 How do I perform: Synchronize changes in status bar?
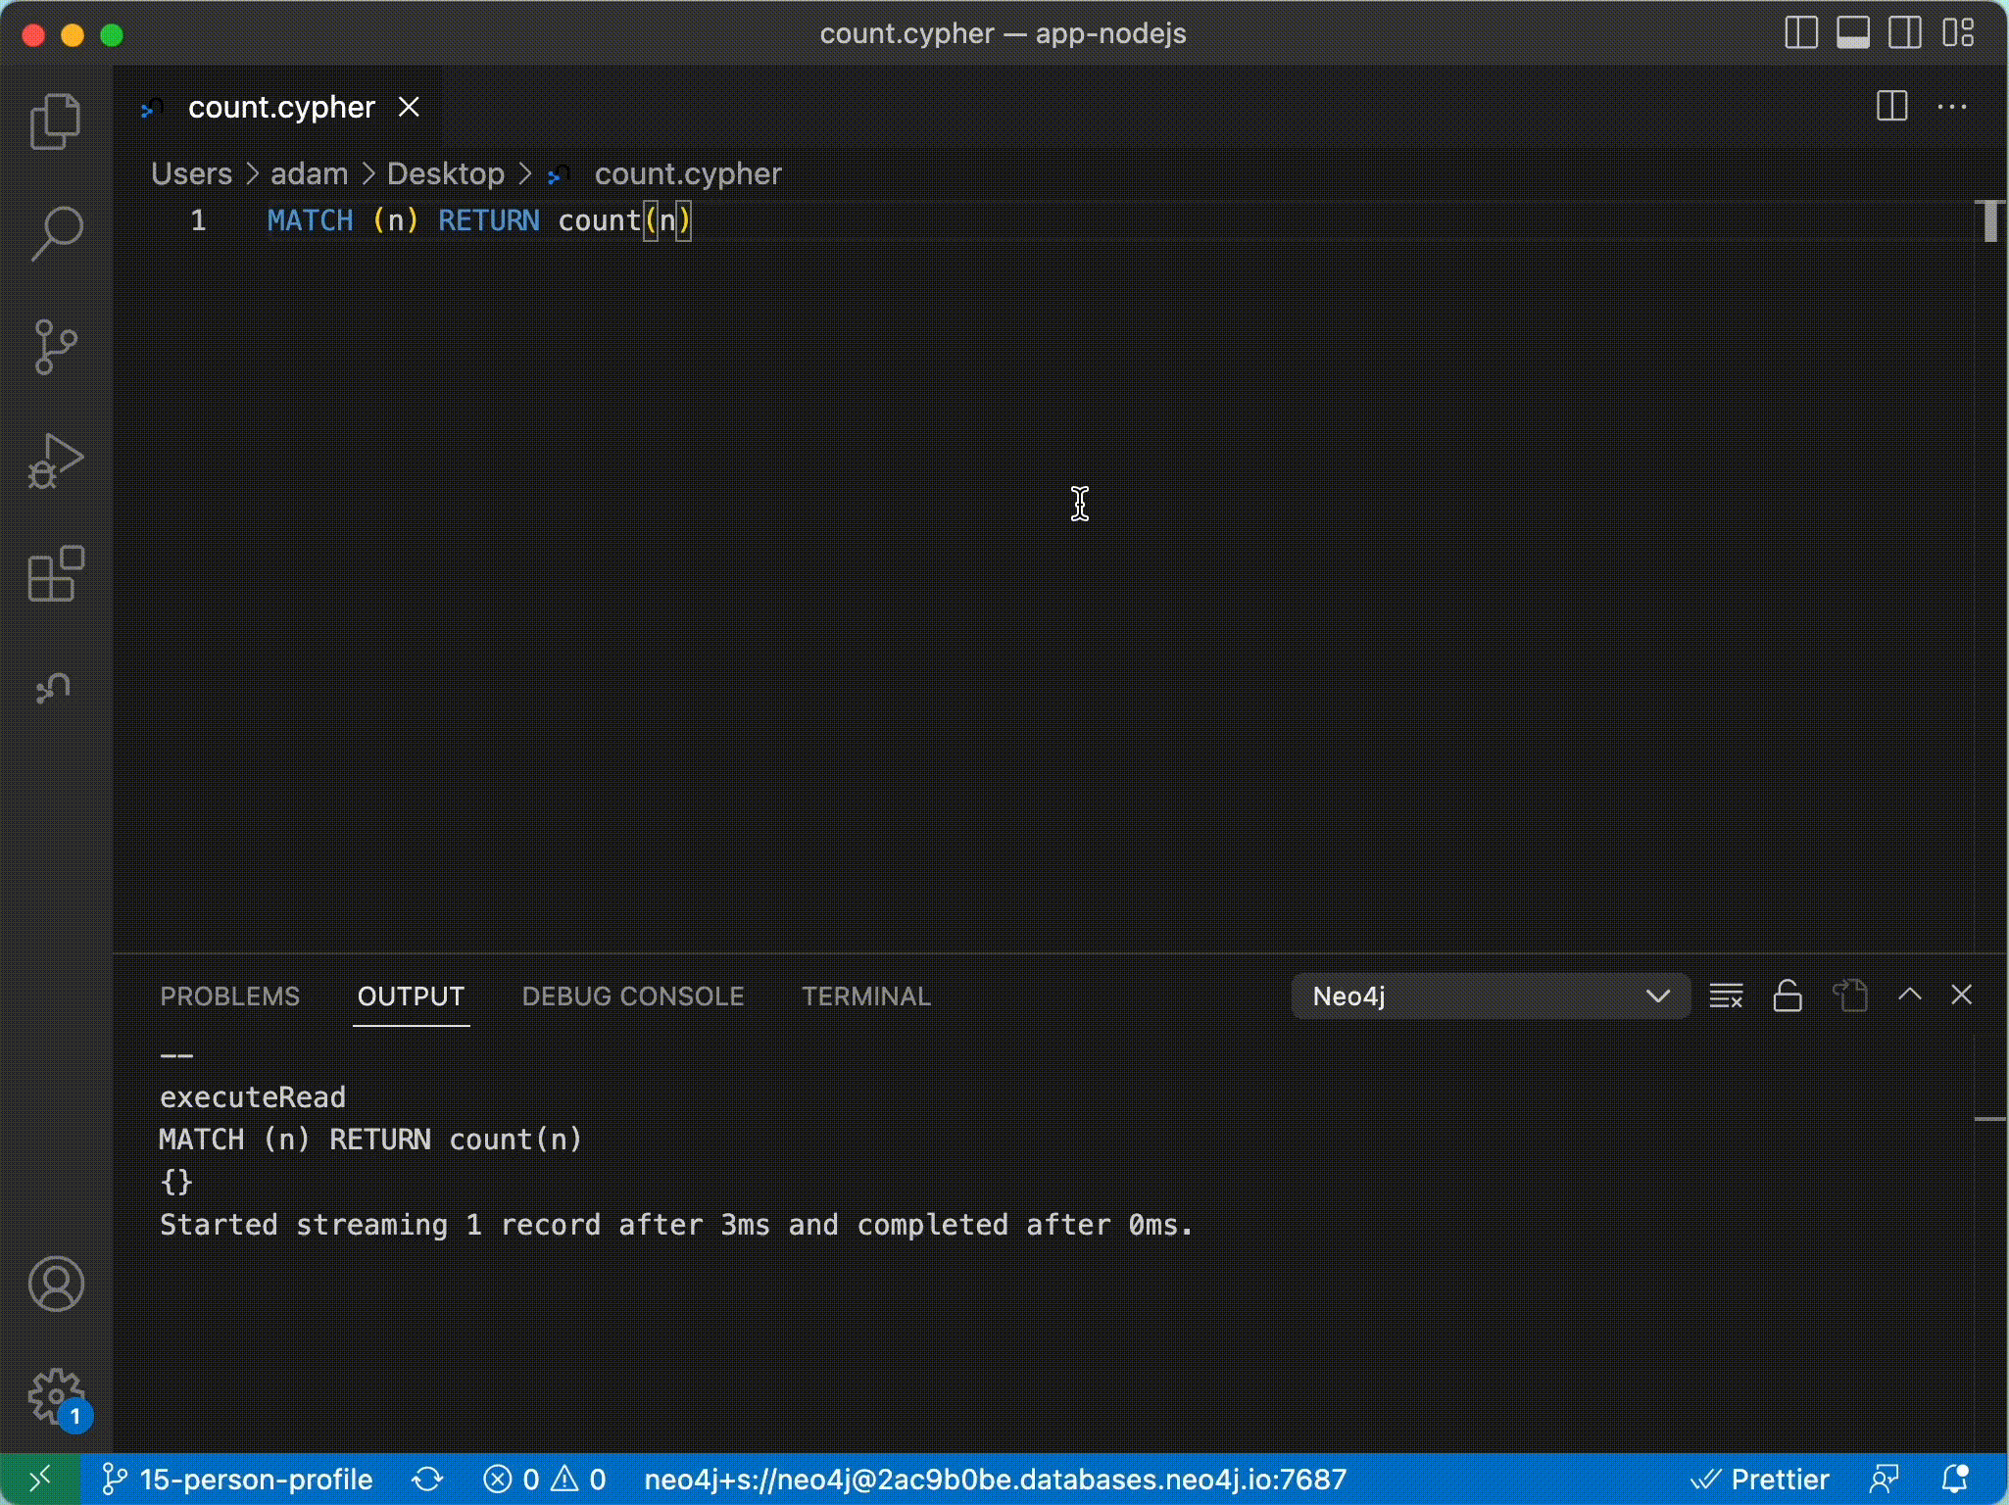[428, 1479]
